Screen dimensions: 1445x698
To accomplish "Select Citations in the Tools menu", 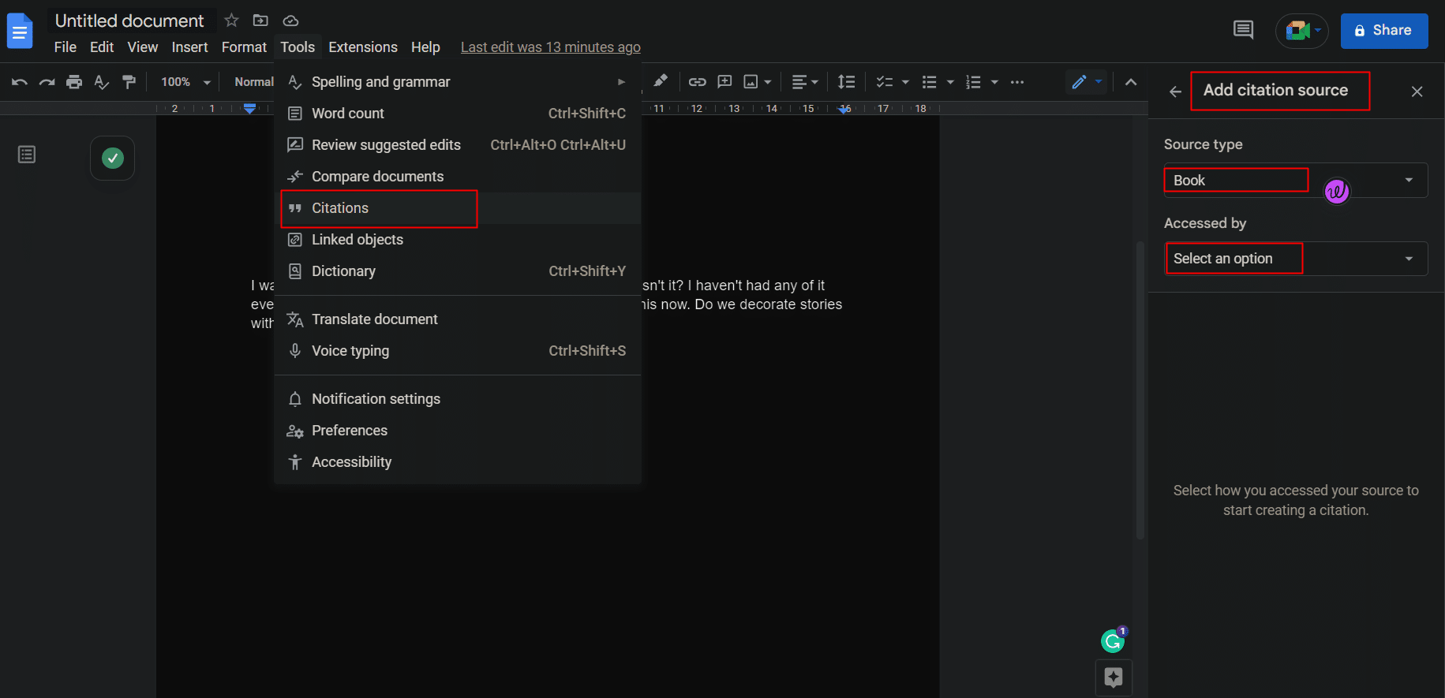I will [x=458, y=208].
